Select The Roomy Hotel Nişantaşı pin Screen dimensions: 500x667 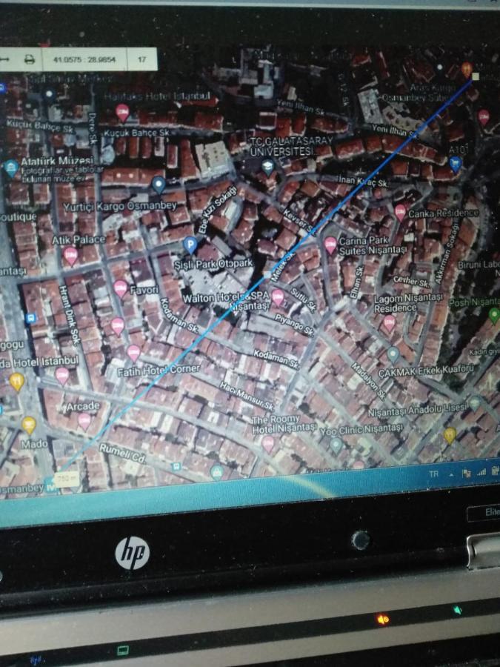[268, 444]
